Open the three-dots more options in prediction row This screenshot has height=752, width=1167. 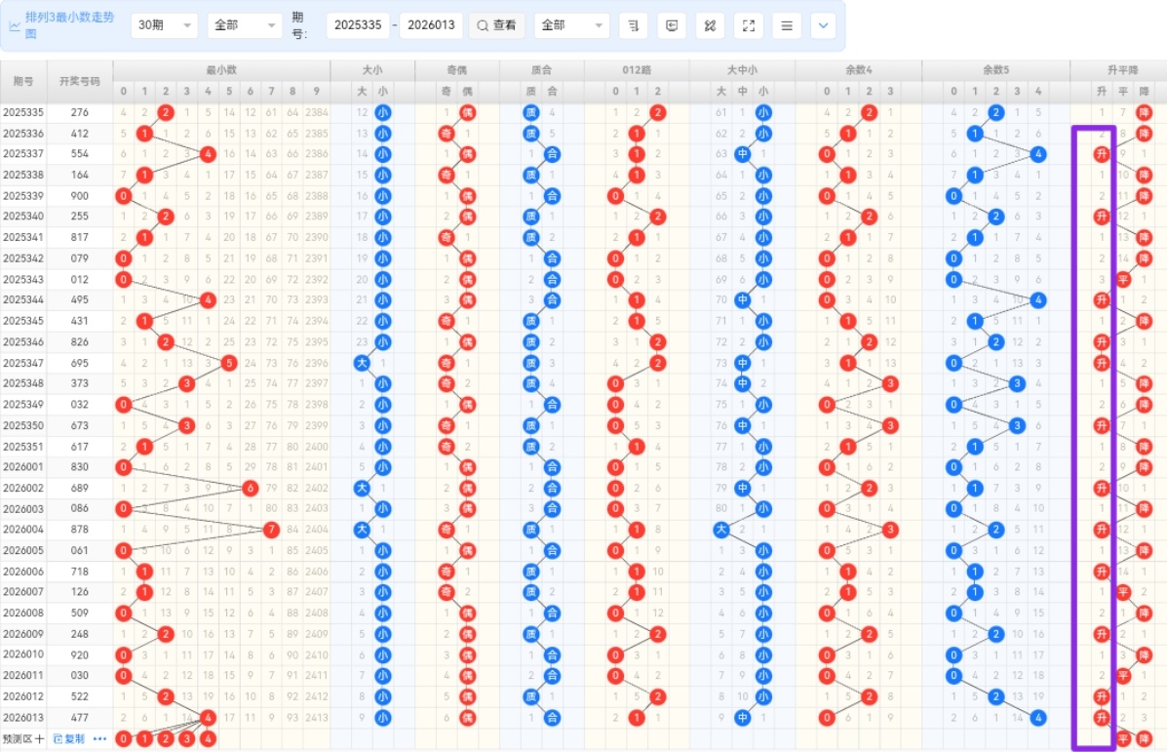pos(99,738)
